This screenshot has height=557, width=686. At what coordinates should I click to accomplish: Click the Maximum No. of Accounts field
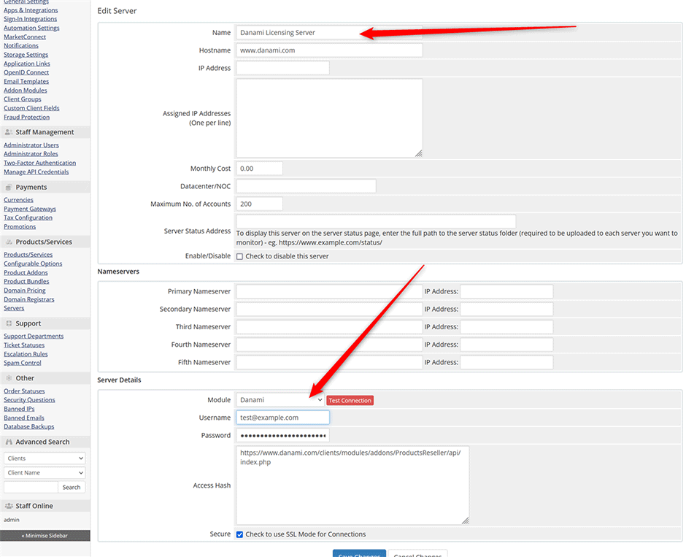tap(259, 204)
